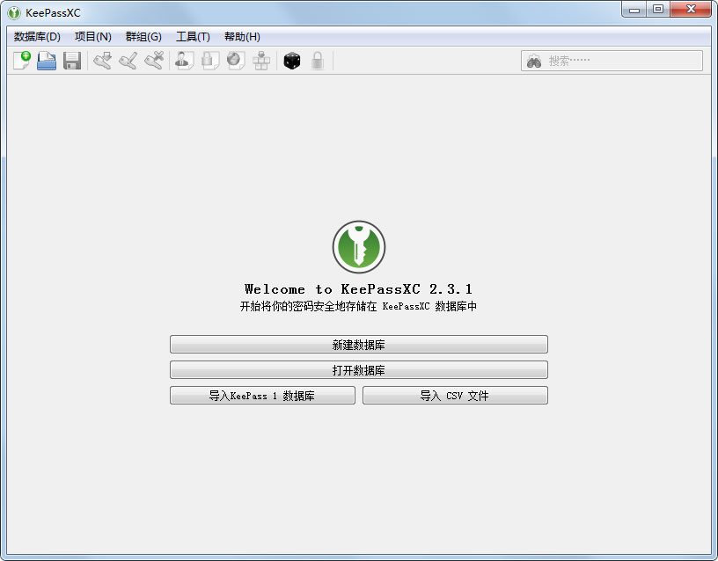Click the Open Database folder icon
Viewport: 718px width, 561px height.
pos(47,61)
